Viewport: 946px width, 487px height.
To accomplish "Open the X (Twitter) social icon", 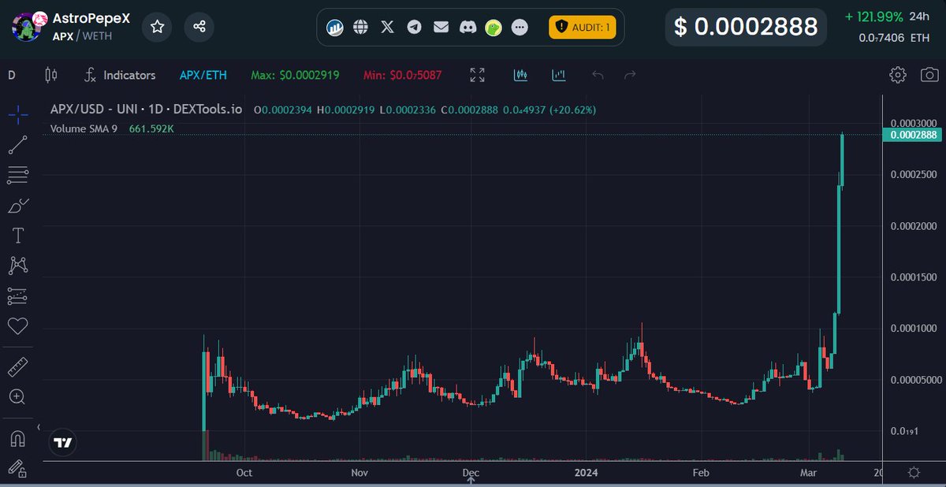I will tap(387, 28).
